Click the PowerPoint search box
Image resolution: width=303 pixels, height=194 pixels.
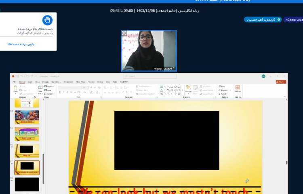150,76
